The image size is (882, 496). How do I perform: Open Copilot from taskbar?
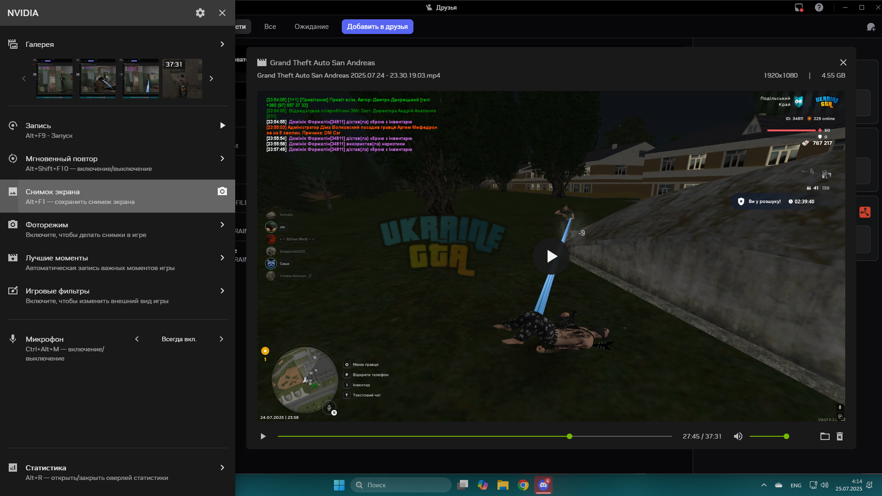pyautogui.click(x=483, y=485)
